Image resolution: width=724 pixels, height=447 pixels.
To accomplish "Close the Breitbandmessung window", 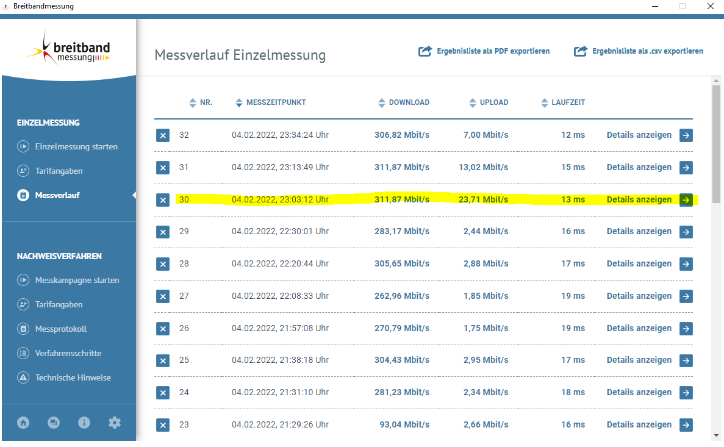I will tap(711, 6).
